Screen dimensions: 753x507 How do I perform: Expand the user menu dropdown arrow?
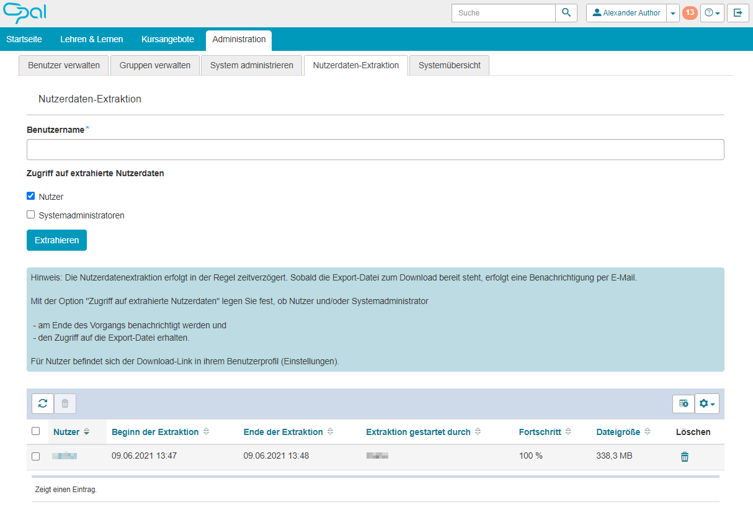click(673, 13)
